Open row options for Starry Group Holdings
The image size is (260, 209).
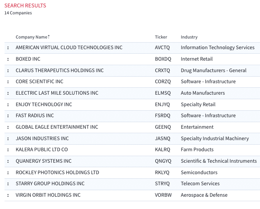[8, 184]
